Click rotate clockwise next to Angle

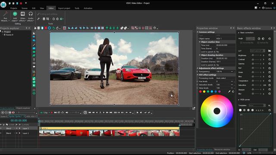[x=263, y=39]
